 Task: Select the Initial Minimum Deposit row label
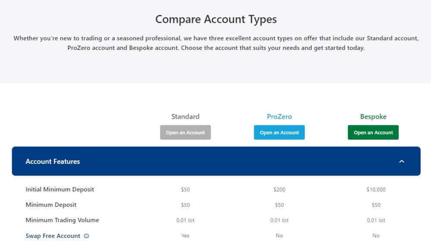59,190
